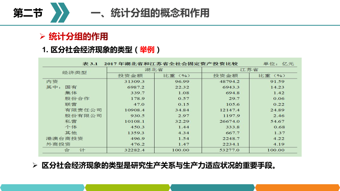Click the value 2248.7 in 港澳台商投资 row
This screenshot has width=340, height=191.
coord(231,139)
